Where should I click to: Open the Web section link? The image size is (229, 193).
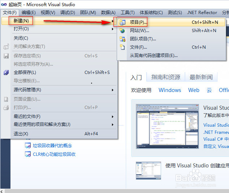pyautogui.click(x=194, y=90)
